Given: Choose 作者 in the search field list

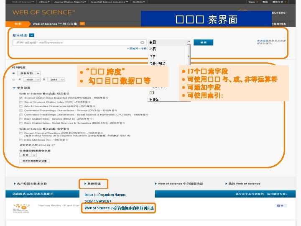Looking at the screenshot, I should coord(153,56).
